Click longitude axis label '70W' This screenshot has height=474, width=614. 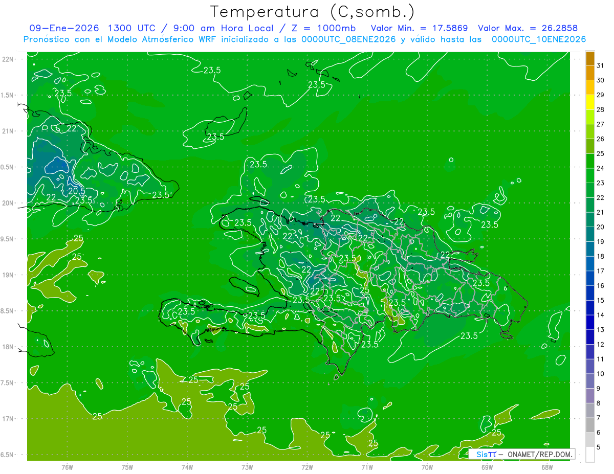(427, 467)
